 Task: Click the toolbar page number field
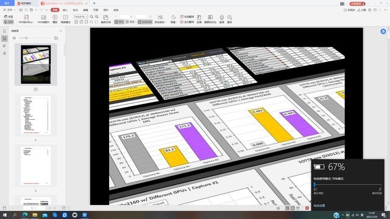[133, 16]
